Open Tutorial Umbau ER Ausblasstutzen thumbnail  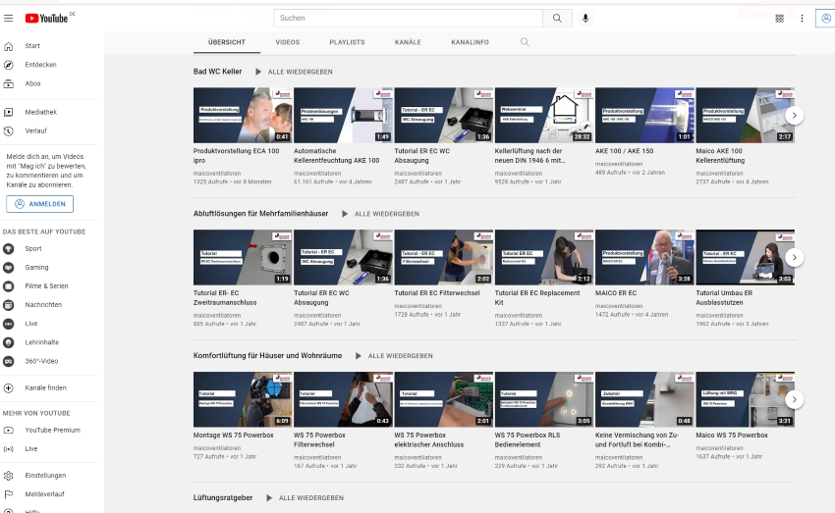pos(745,257)
